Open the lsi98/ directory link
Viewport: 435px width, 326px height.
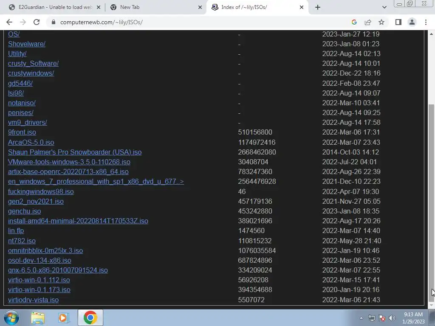16,93
